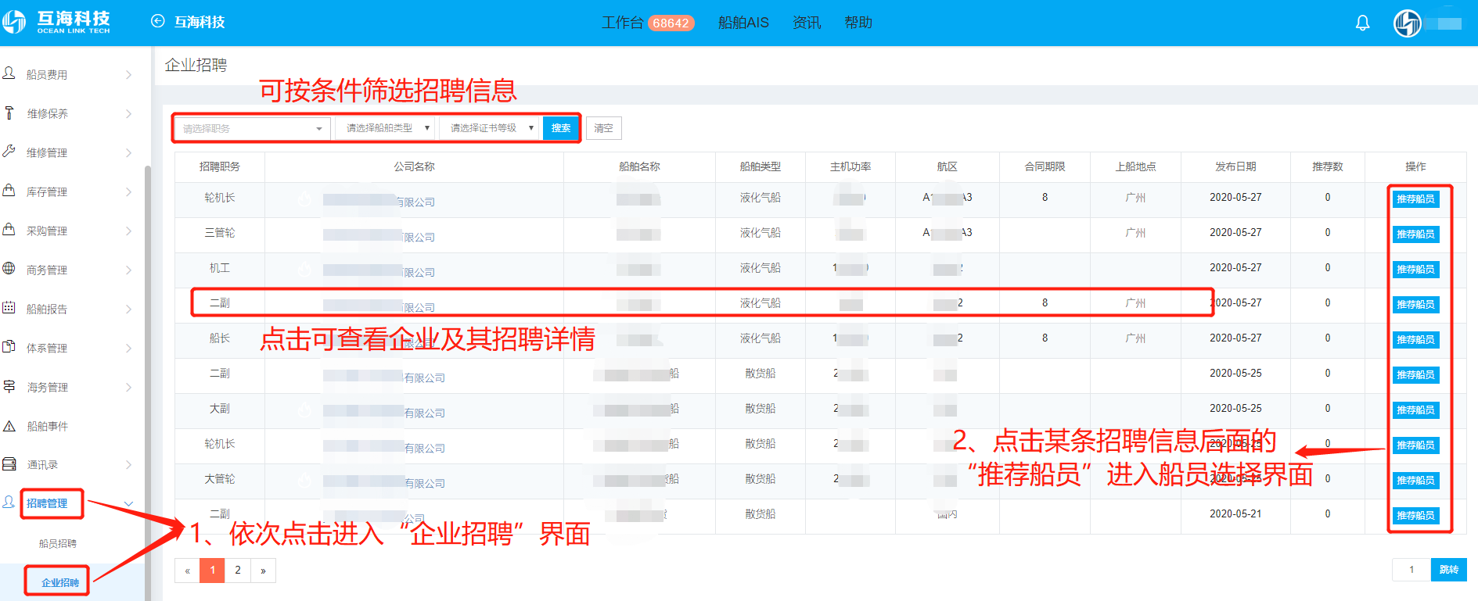Click the previous page « arrow
1478x601 pixels.
187,571
